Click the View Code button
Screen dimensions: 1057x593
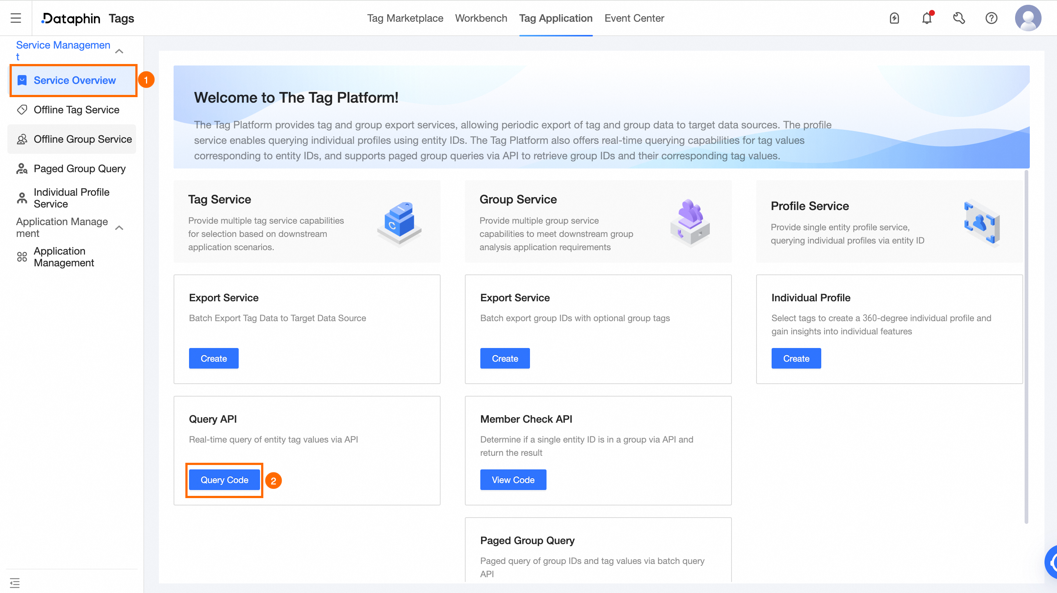pos(513,480)
